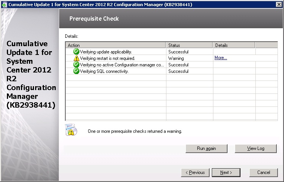Select the 'Verifying restart is not required.' row text
Screen dimensions: 284x182
pos(107,58)
